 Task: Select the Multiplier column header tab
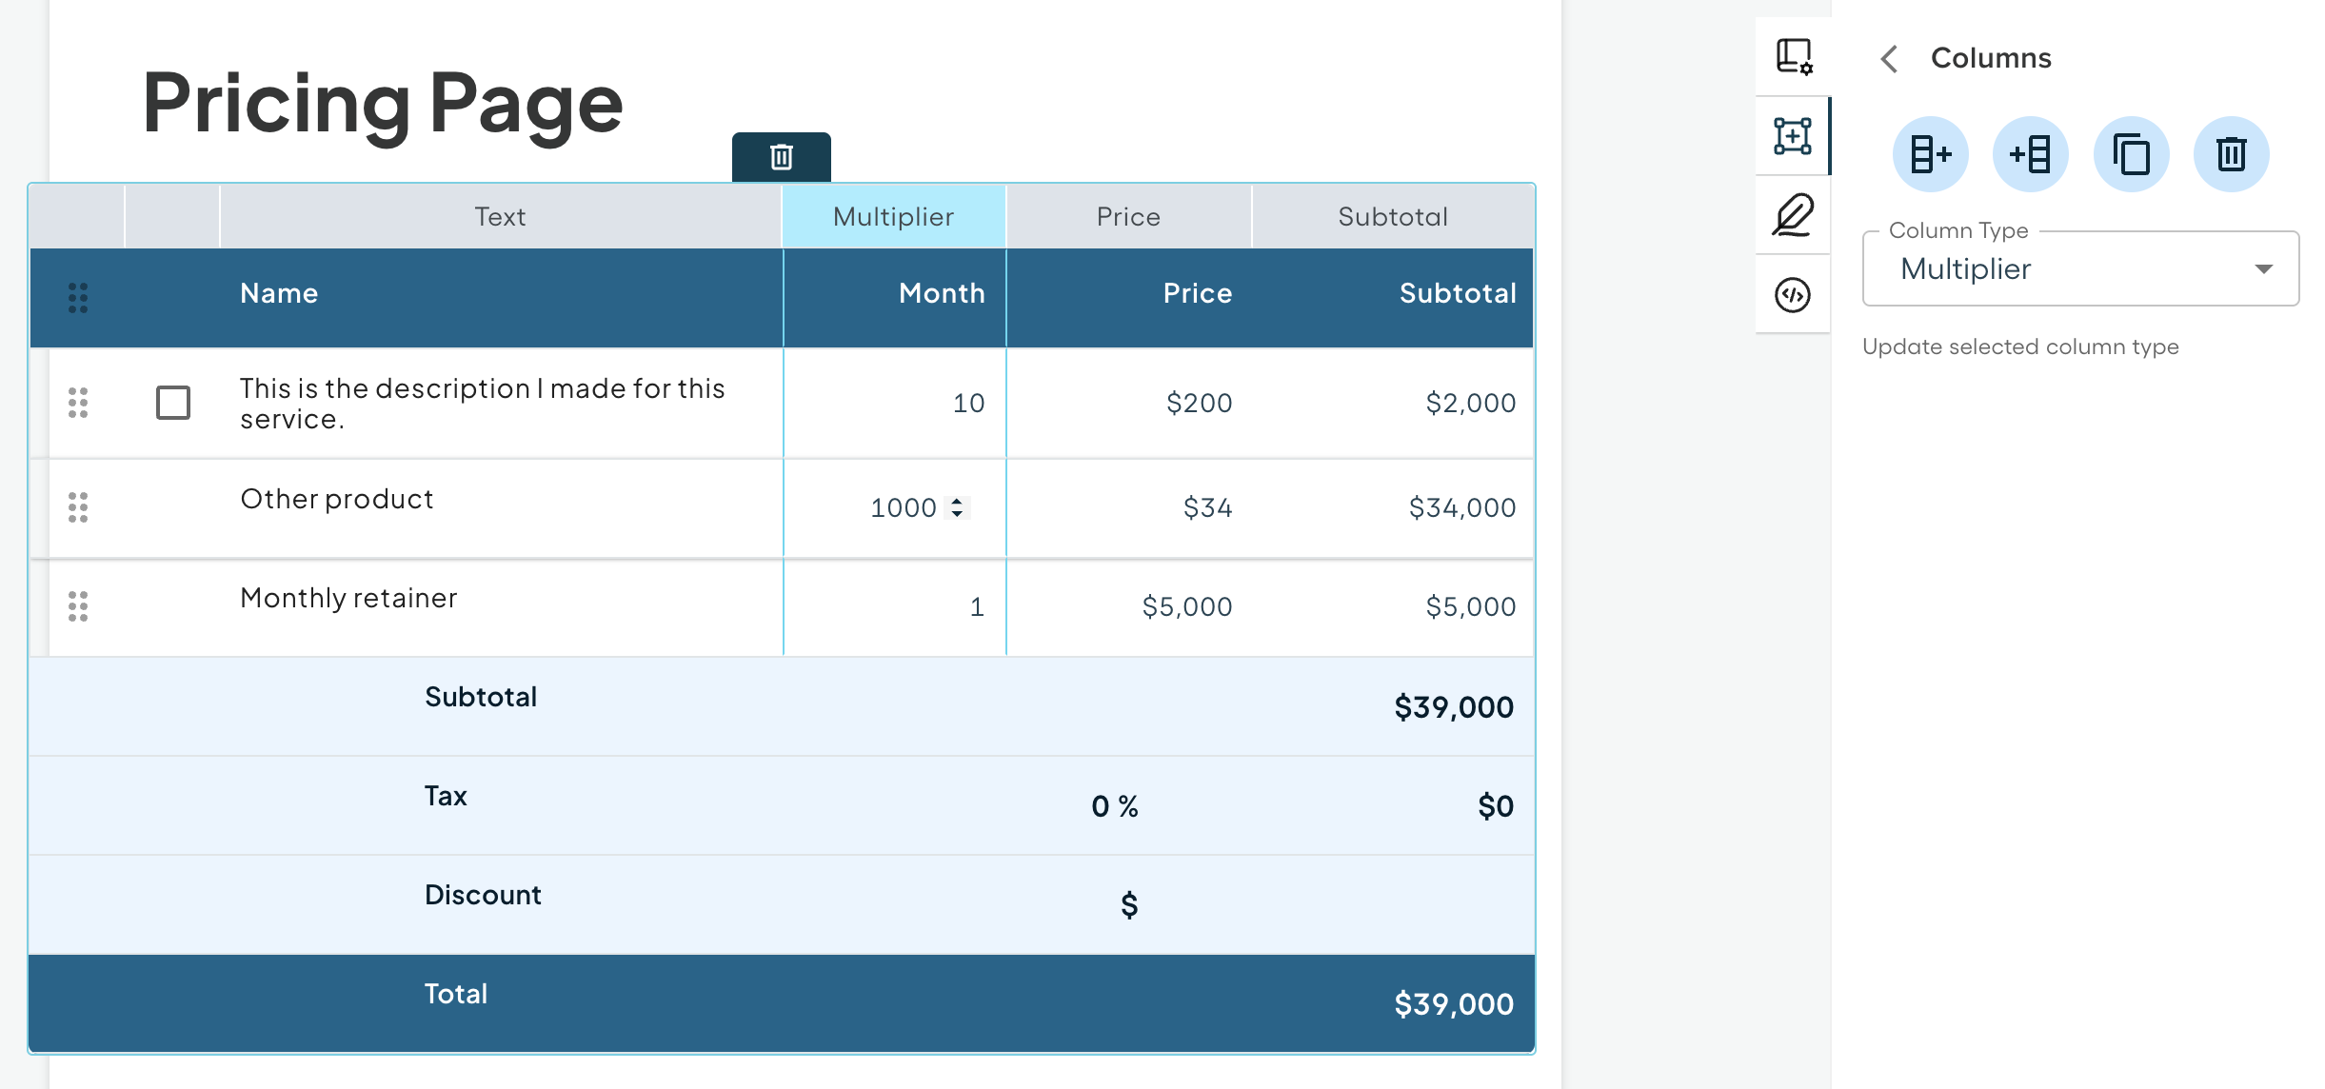click(893, 217)
